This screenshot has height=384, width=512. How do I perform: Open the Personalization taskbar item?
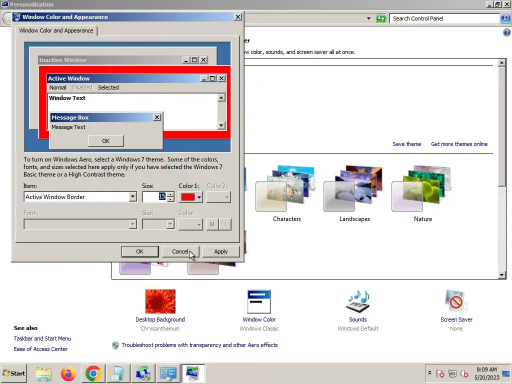click(x=193, y=373)
